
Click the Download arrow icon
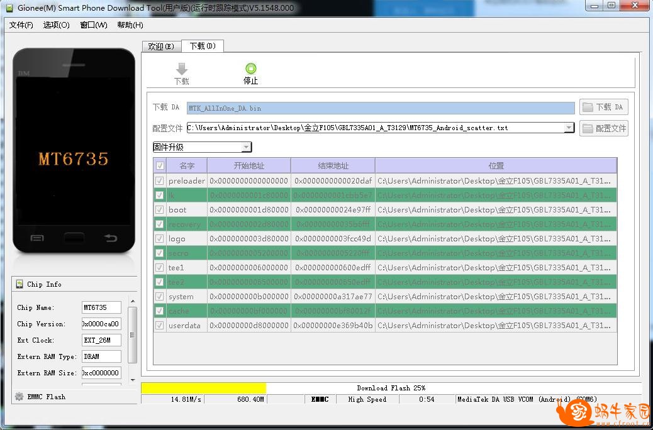[x=182, y=69]
